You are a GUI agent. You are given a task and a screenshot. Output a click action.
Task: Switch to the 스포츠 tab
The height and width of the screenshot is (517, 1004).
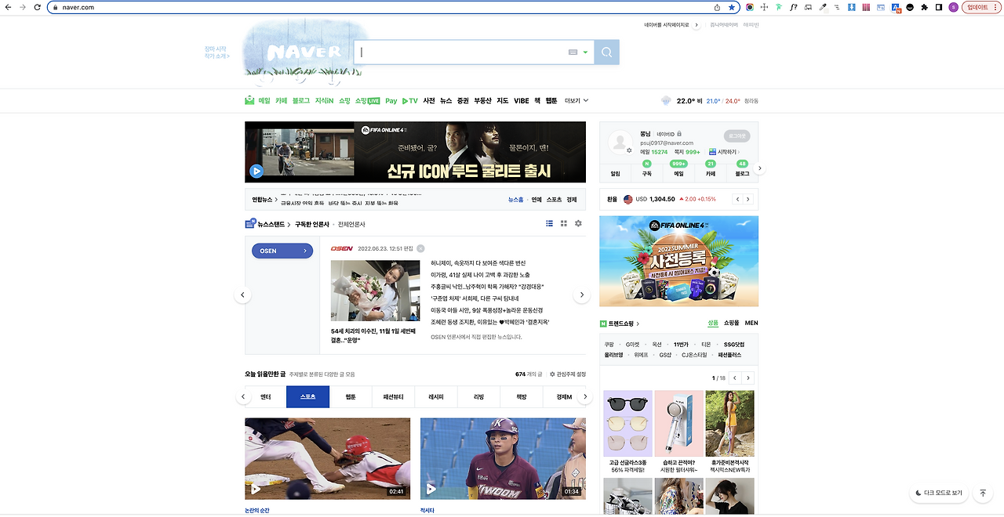click(307, 397)
